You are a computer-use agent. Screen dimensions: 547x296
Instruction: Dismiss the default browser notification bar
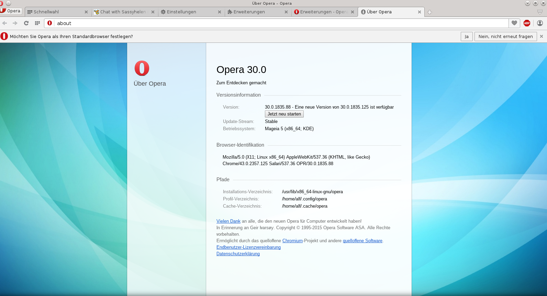tap(542, 36)
